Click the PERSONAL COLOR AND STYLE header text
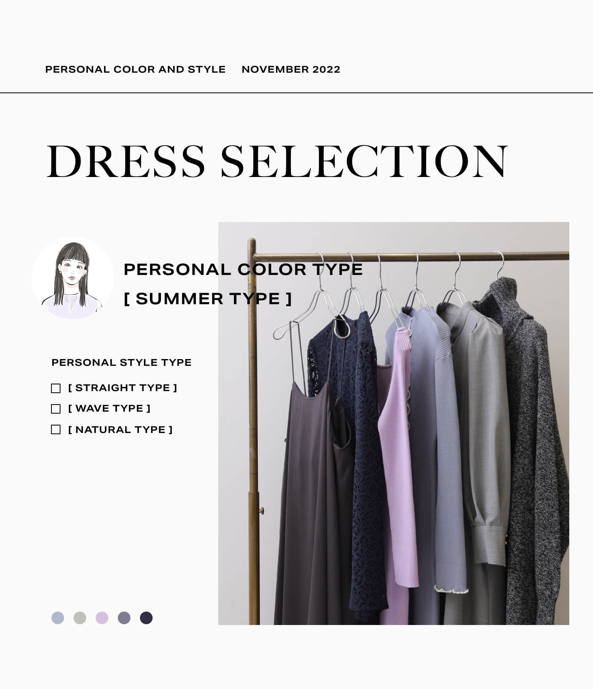The height and width of the screenshot is (689, 593). pos(135,70)
